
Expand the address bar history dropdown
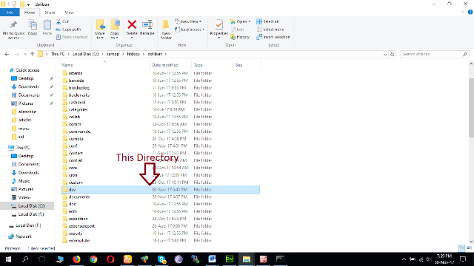coord(385,54)
